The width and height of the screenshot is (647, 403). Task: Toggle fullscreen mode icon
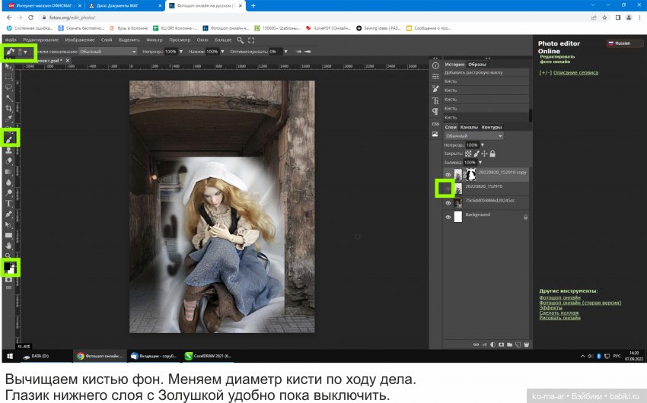pyautogui.click(x=251, y=40)
